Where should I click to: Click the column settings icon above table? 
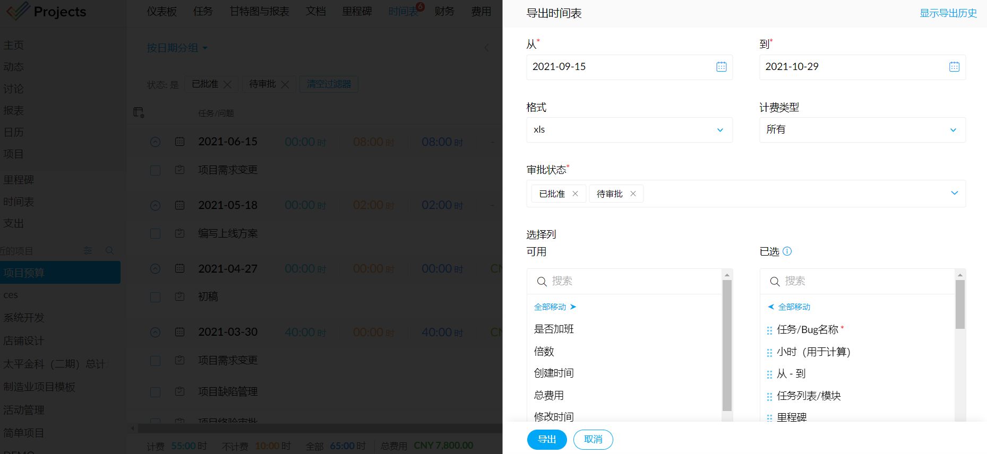pyautogui.click(x=139, y=112)
